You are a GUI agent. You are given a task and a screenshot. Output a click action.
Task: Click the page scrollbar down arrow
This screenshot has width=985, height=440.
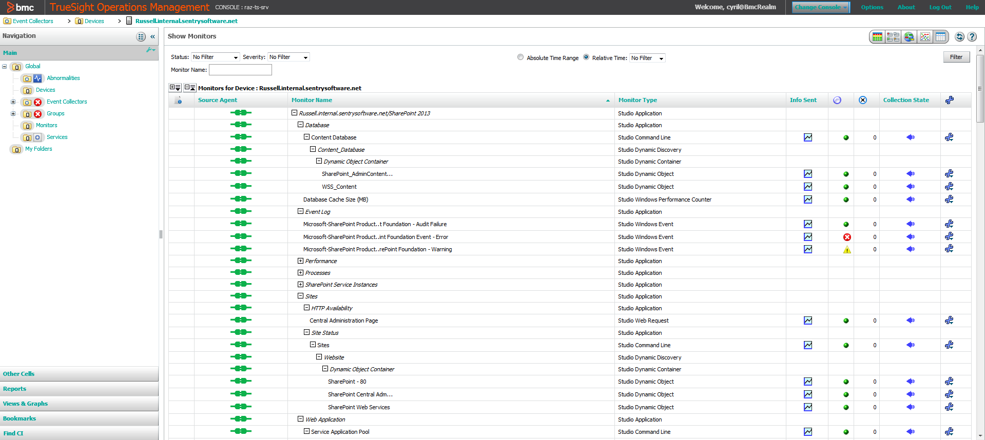pos(980,435)
